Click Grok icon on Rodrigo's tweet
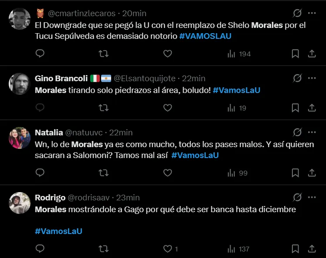The width and height of the screenshot is (326, 258). tap(297, 197)
